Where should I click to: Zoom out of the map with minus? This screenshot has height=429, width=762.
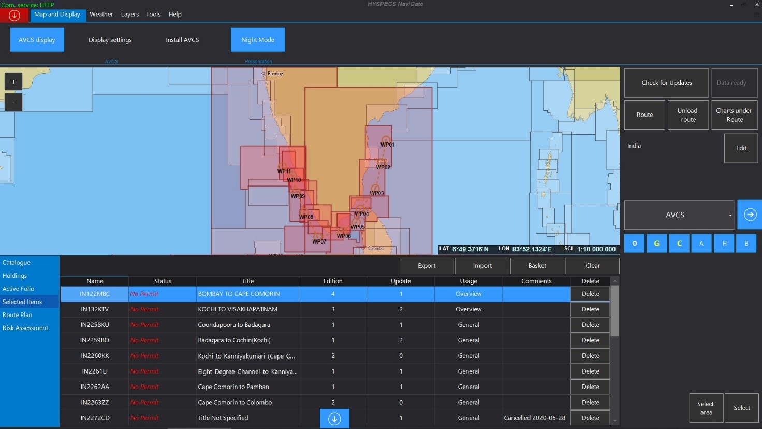point(13,102)
